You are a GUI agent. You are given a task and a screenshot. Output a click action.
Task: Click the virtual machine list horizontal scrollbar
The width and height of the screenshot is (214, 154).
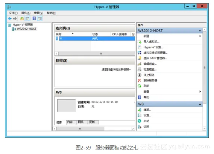97,54
